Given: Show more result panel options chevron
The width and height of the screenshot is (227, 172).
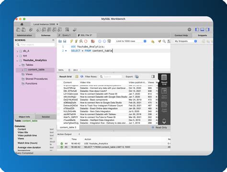Looking at the screenshot, I should point(164,121).
